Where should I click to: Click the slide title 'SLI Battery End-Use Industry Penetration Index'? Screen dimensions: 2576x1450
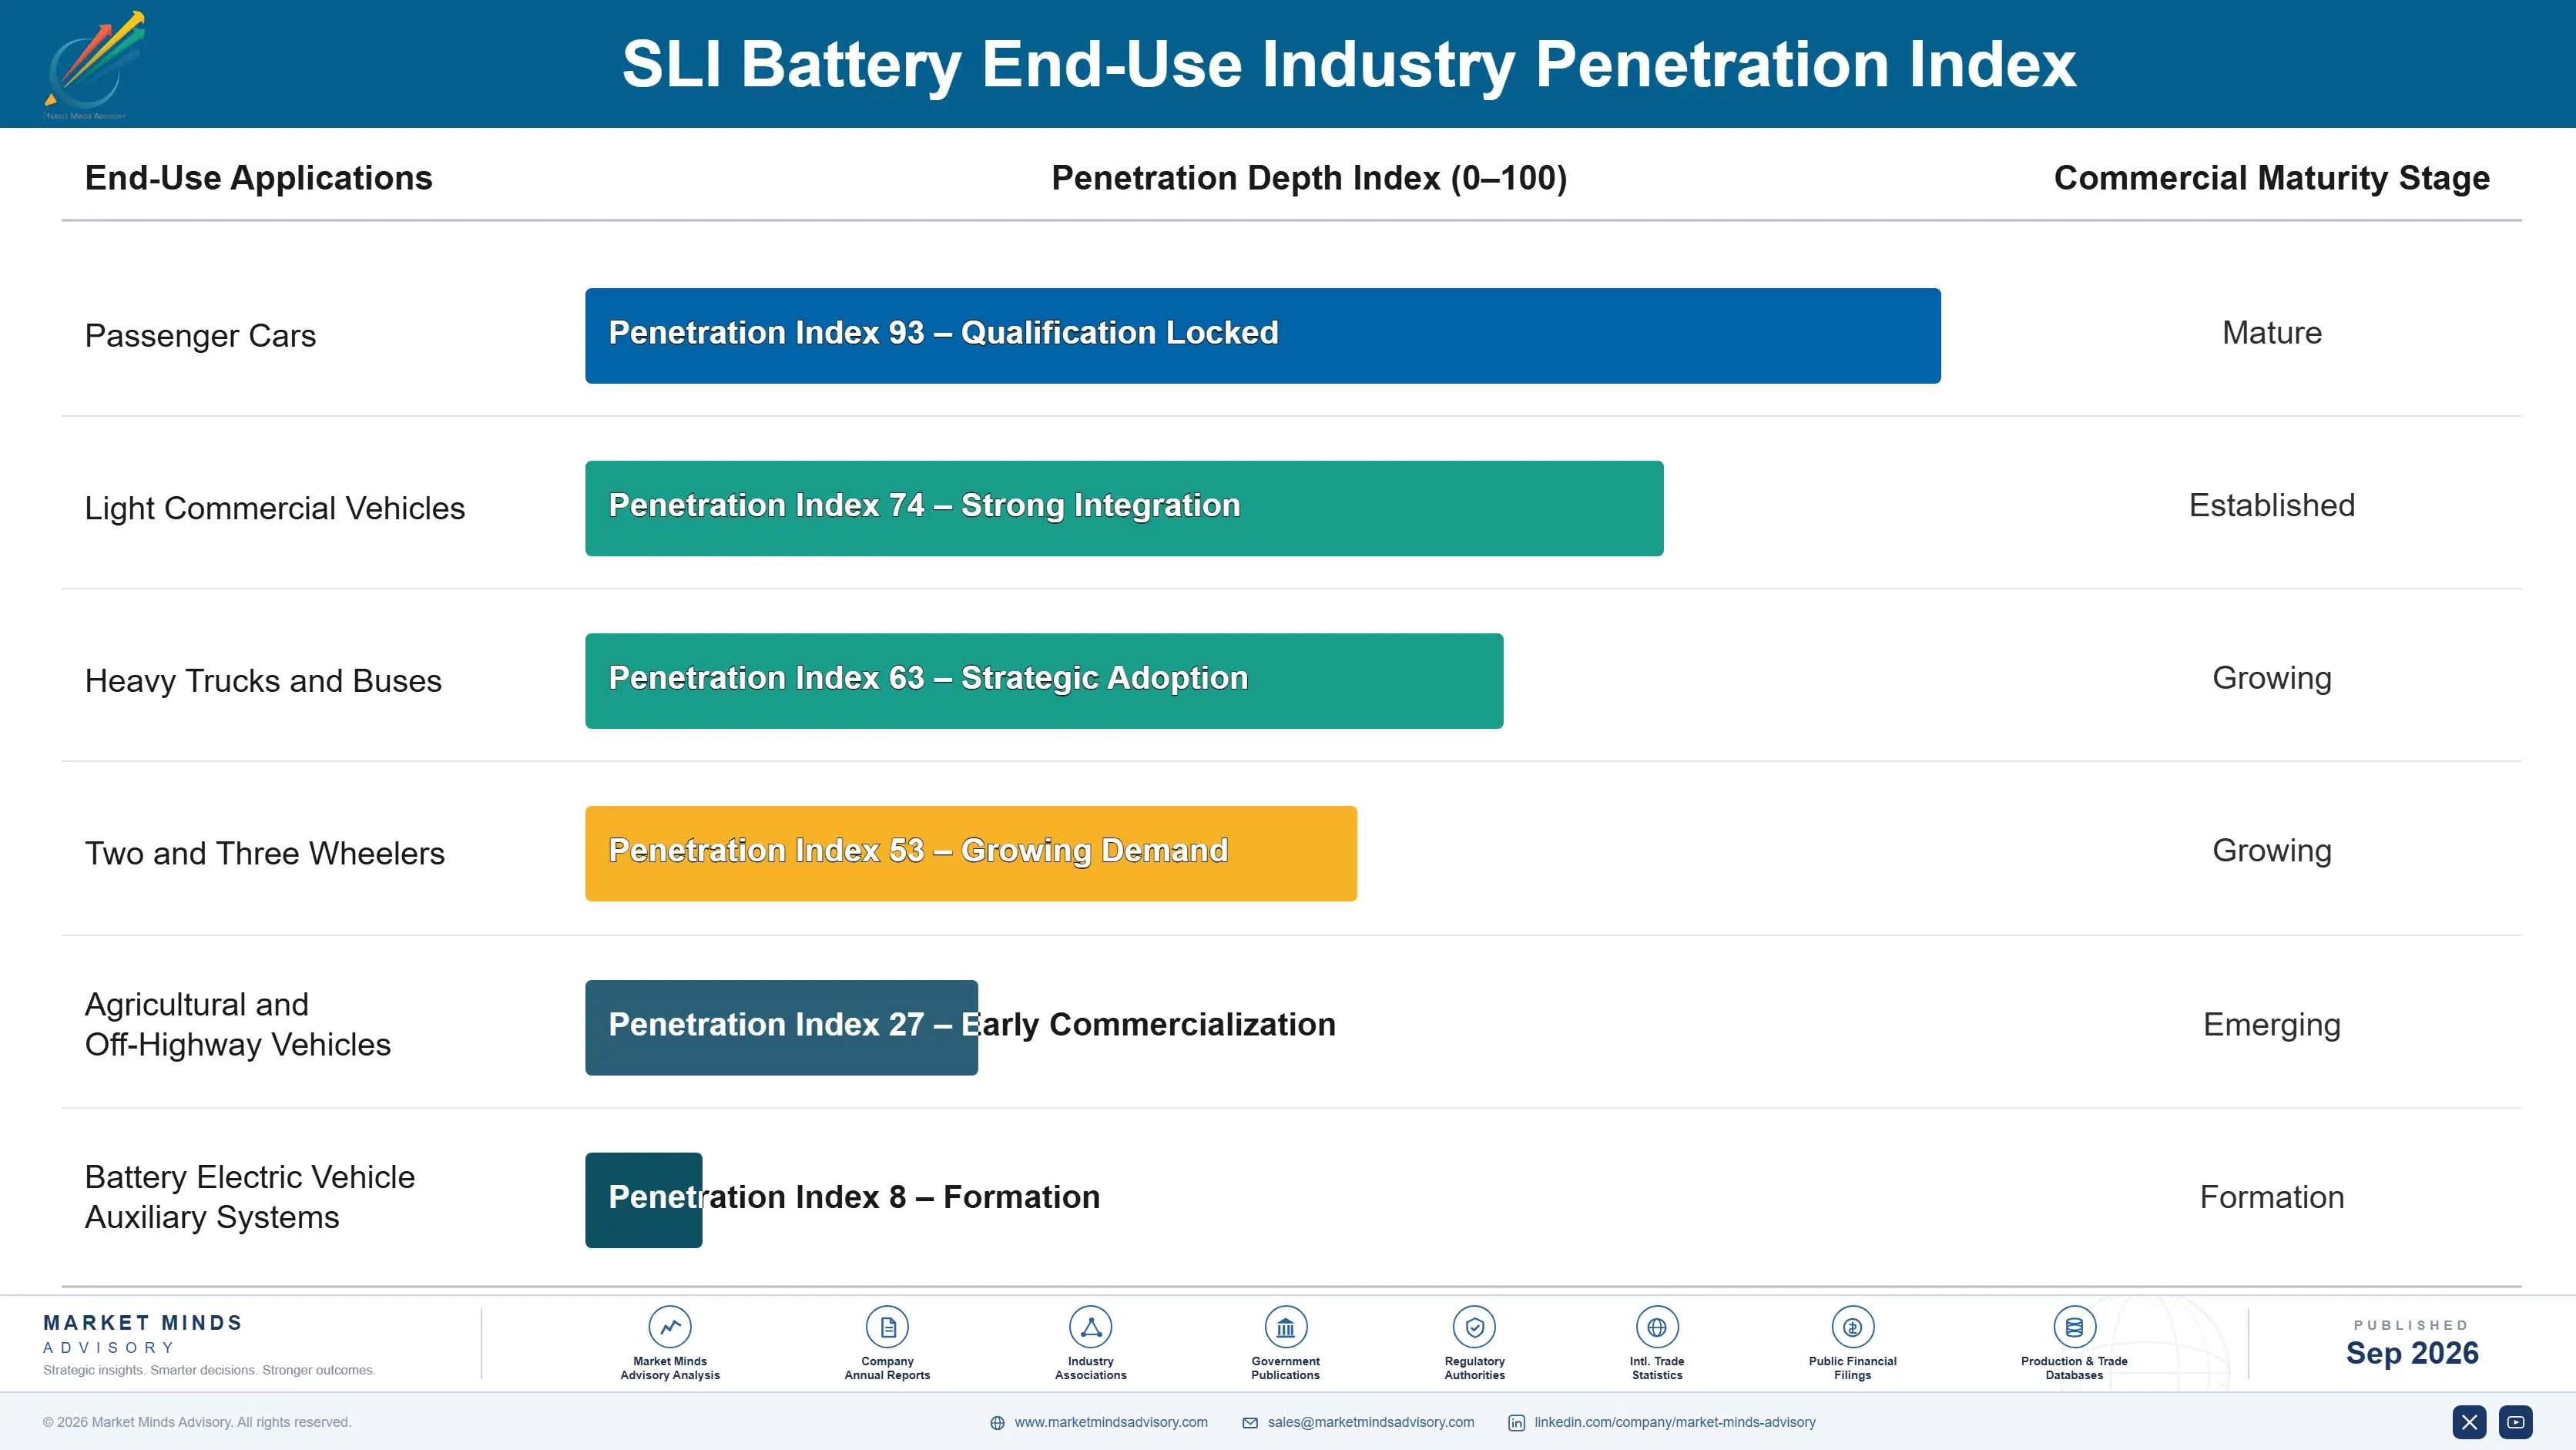[1349, 65]
